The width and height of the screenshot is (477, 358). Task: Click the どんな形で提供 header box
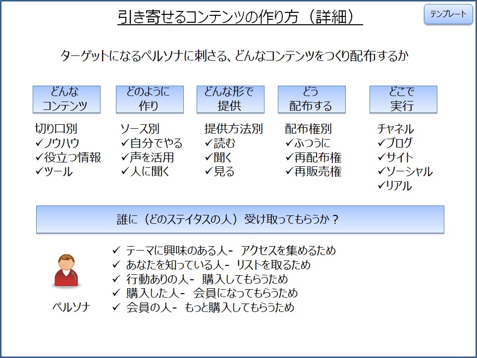(x=230, y=99)
